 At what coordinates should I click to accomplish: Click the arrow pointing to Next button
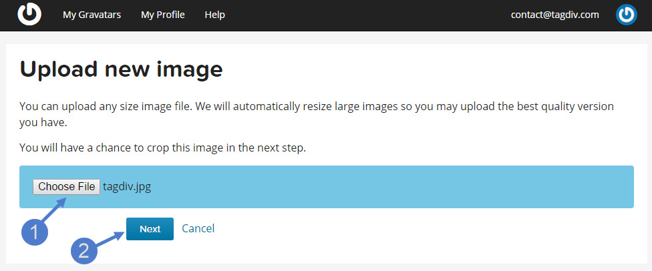click(110, 239)
